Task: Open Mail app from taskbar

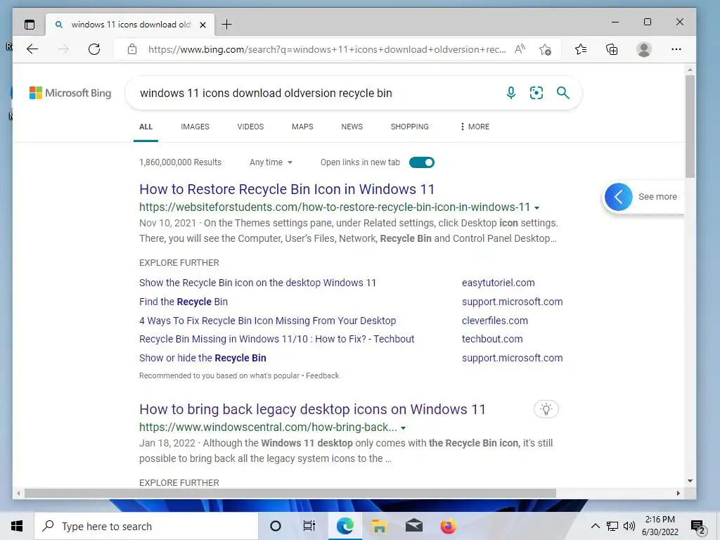Action: point(413,526)
